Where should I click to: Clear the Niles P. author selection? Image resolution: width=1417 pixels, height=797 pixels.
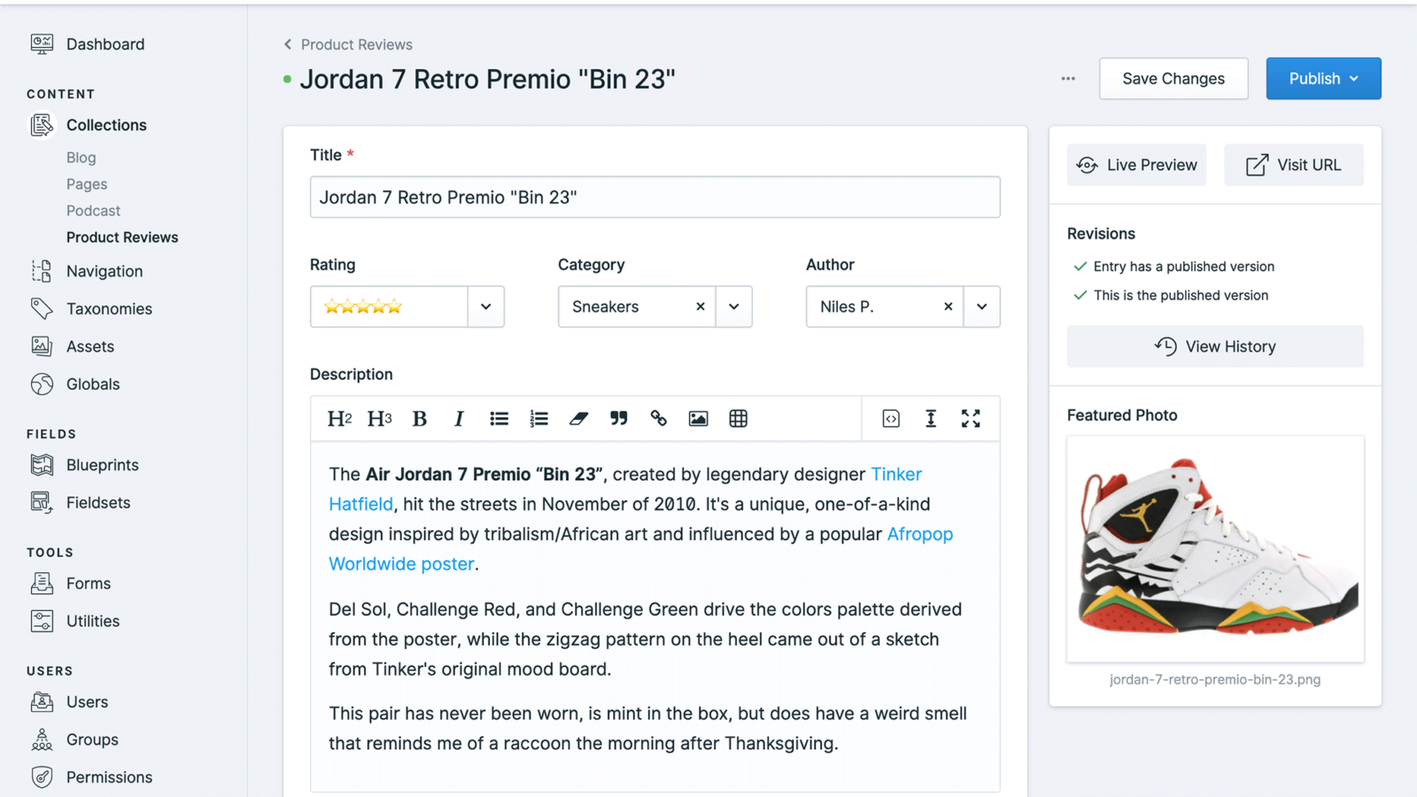point(948,306)
